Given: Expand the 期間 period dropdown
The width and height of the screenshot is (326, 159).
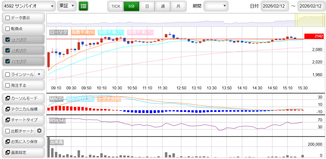Looking at the screenshot, I should (x=216, y=6).
